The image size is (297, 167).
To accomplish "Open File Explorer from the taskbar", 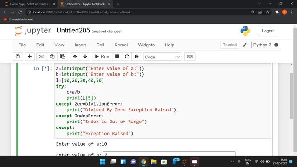I will tap(154, 162).
